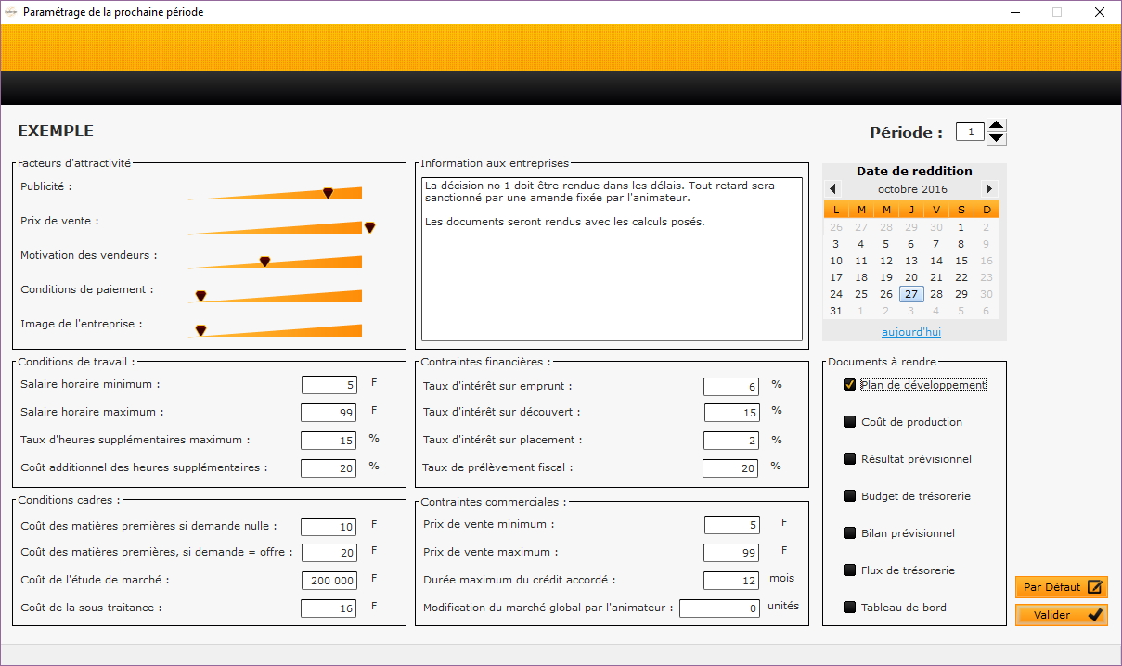Confirm settings with the Valider button

point(1062,615)
